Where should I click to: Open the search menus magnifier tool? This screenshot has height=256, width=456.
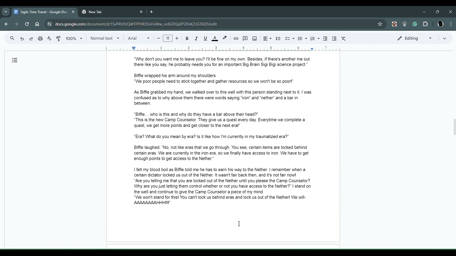(x=12, y=38)
